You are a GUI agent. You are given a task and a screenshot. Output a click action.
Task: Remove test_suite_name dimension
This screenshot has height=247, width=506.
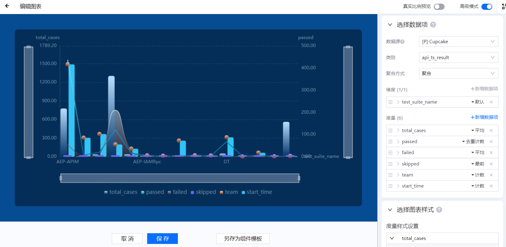click(x=491, y=102)
